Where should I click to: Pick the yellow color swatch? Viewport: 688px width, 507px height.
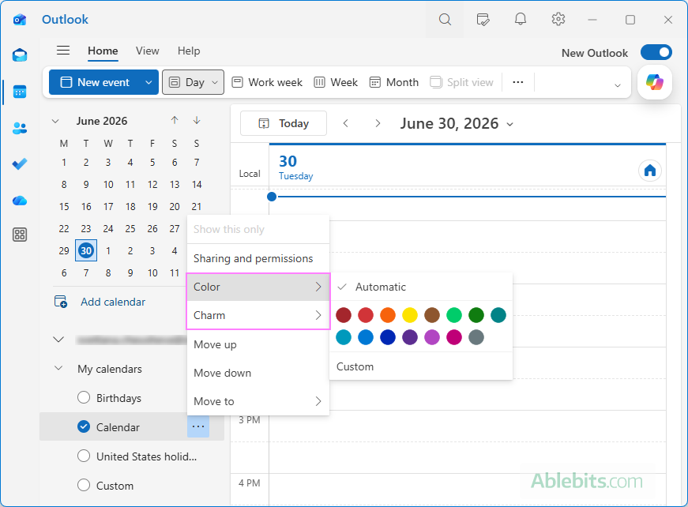pos(410,315)
